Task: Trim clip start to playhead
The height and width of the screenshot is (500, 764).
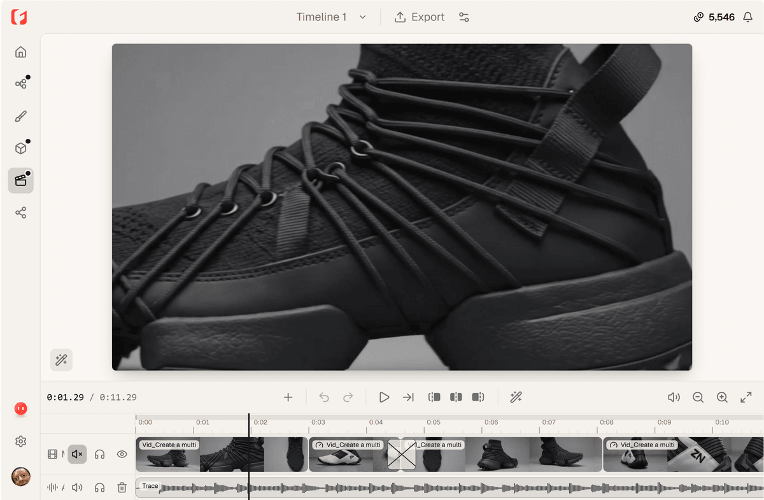Action: coord(434,397)
